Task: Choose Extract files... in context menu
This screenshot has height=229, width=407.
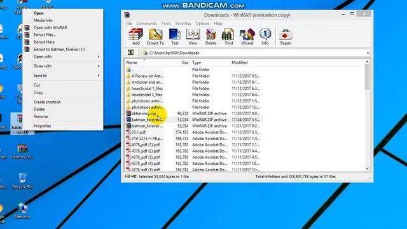Action: [x=63, y=35]
